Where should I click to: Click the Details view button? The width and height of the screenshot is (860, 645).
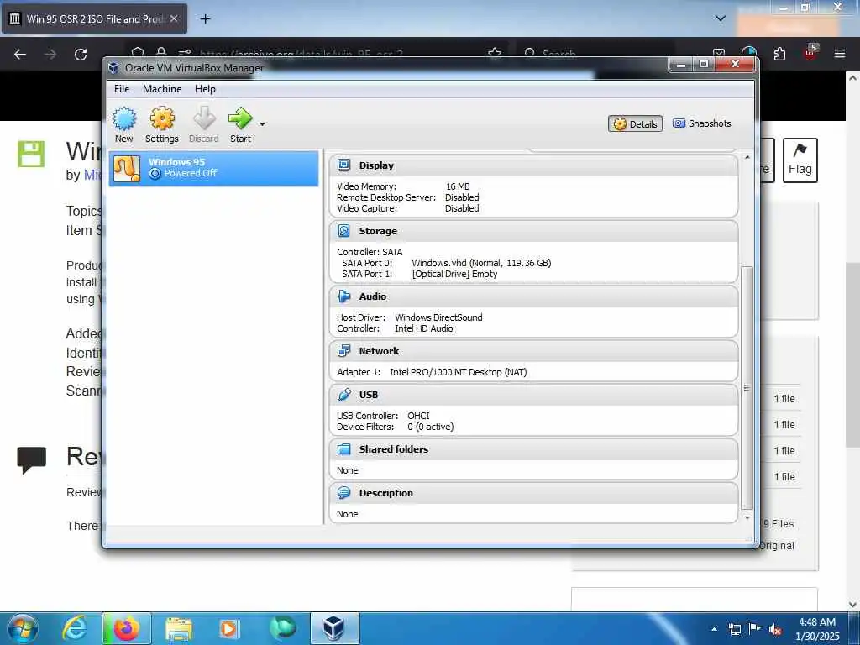pos(635,124)
